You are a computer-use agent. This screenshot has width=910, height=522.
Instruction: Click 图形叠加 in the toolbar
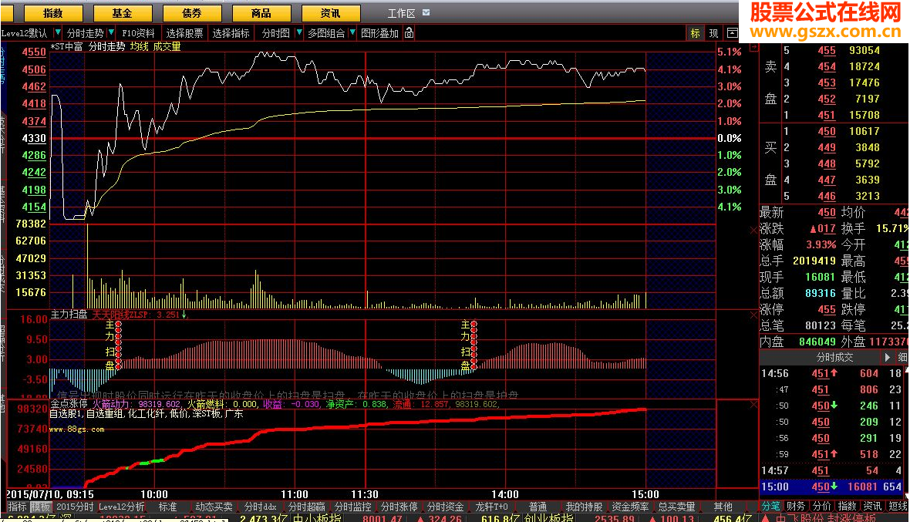(x=379, y=33)
